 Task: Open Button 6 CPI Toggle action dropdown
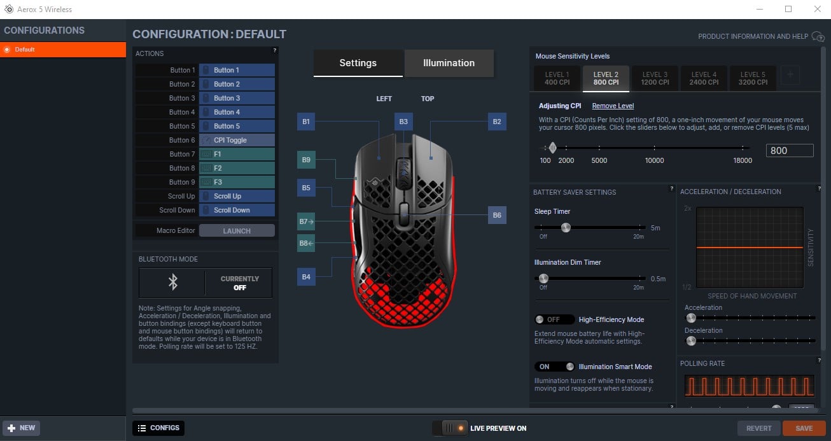tap(237, 140)
